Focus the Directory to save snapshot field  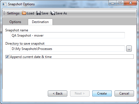68,49
